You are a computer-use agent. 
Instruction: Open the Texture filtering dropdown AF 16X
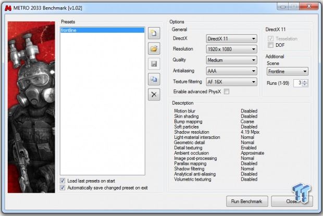pos(231,82)
